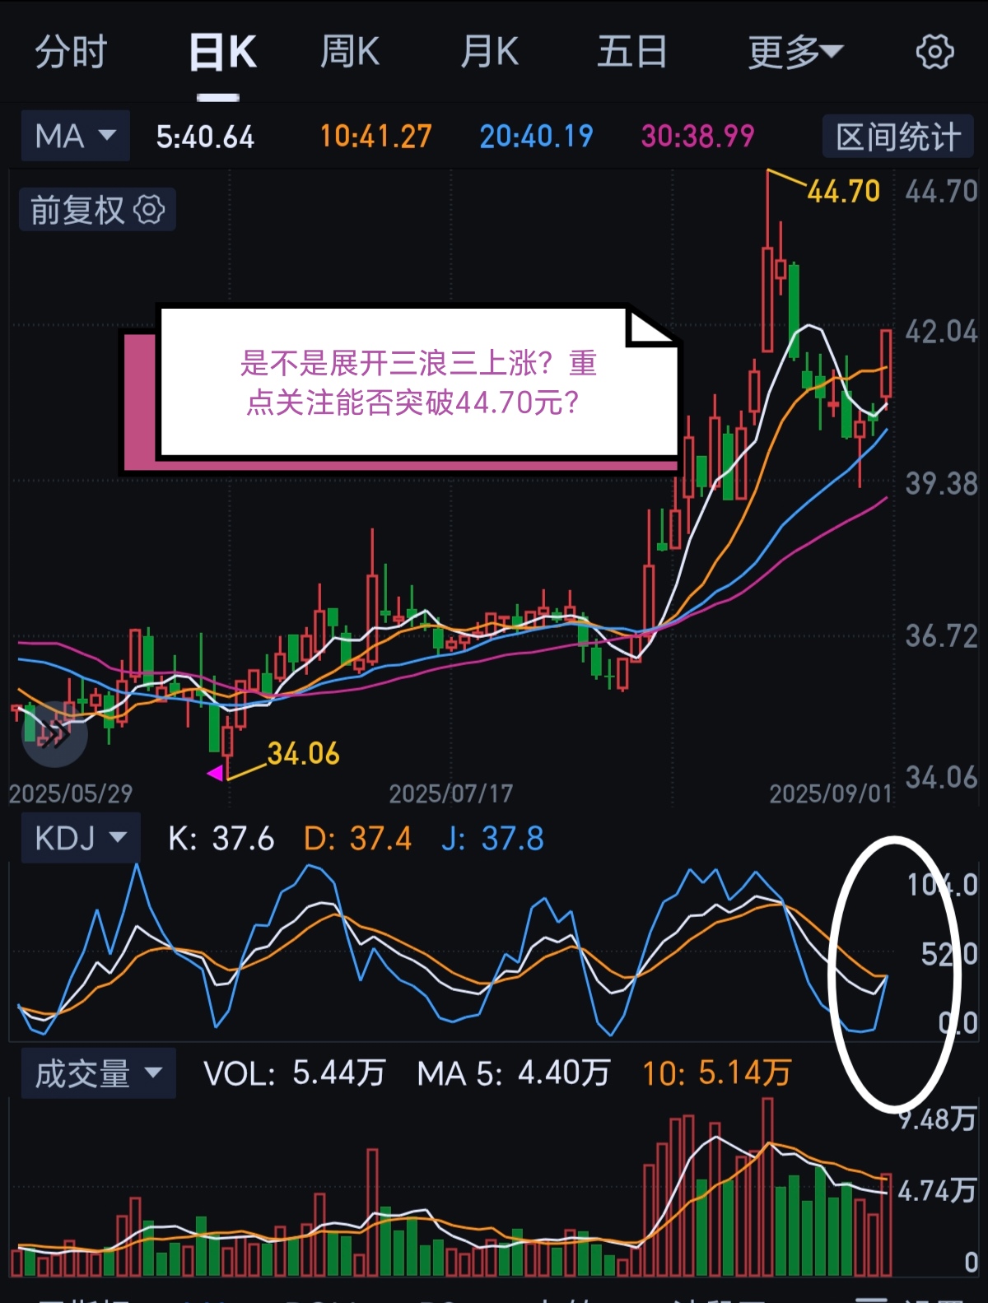Click the blue MA 20:40.19 value

tap(536, 137)
